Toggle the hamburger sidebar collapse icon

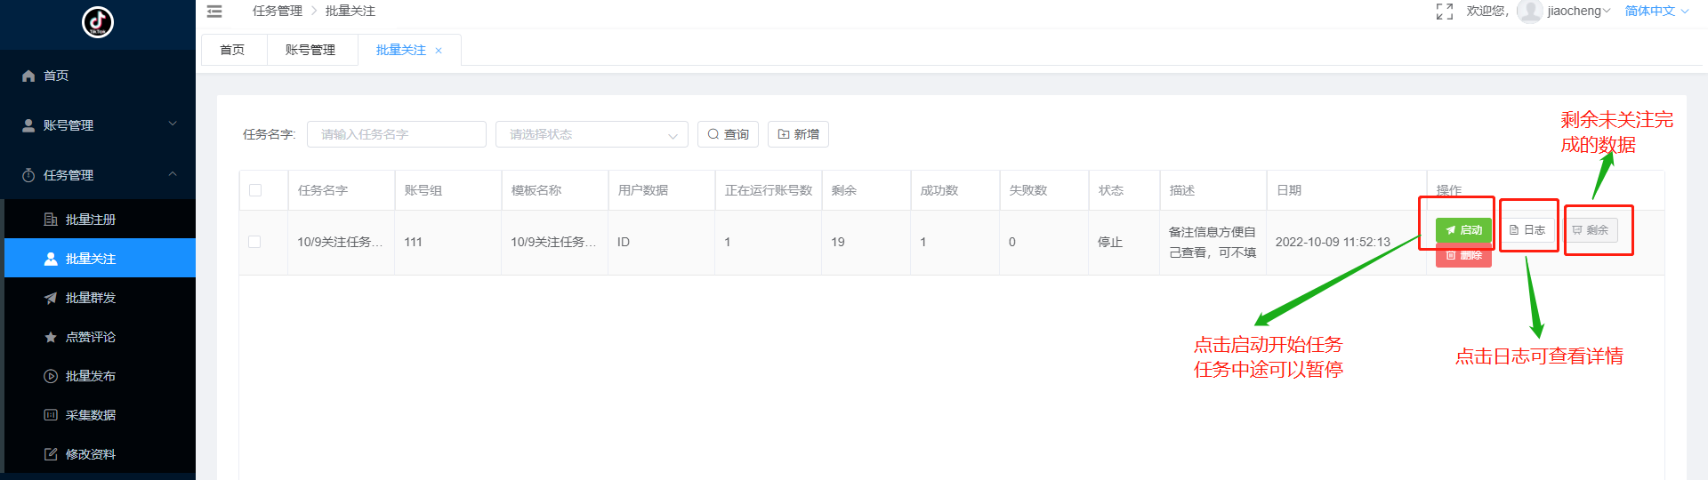click(214, 12)
